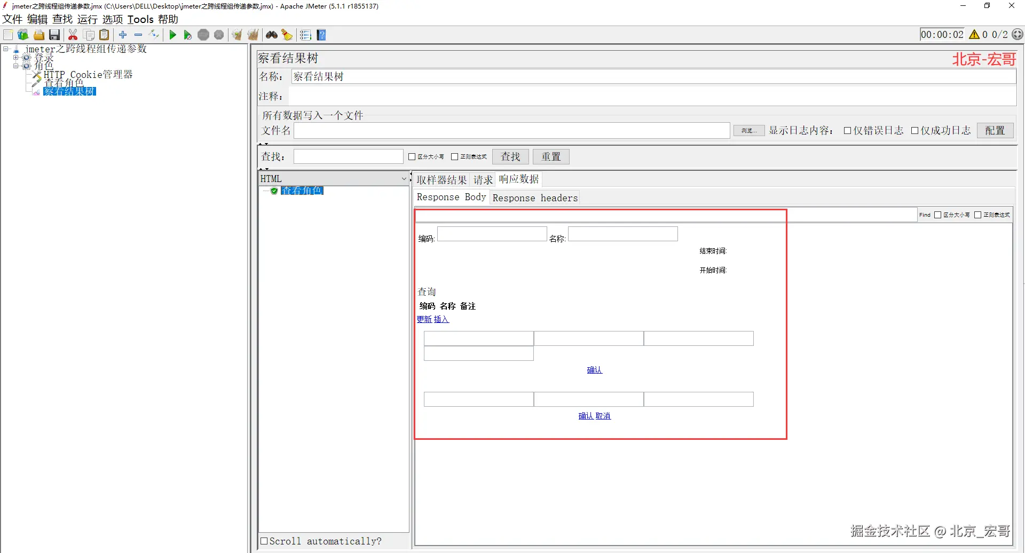Collapse the 角色 thread group node
Screen dimensions: 1025x553
pos(16,66)
